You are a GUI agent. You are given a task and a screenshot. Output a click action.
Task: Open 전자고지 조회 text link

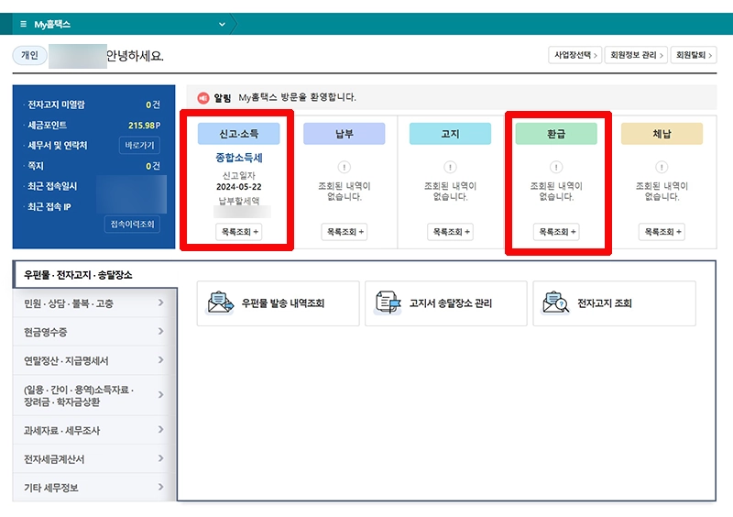tap(605, 303)
